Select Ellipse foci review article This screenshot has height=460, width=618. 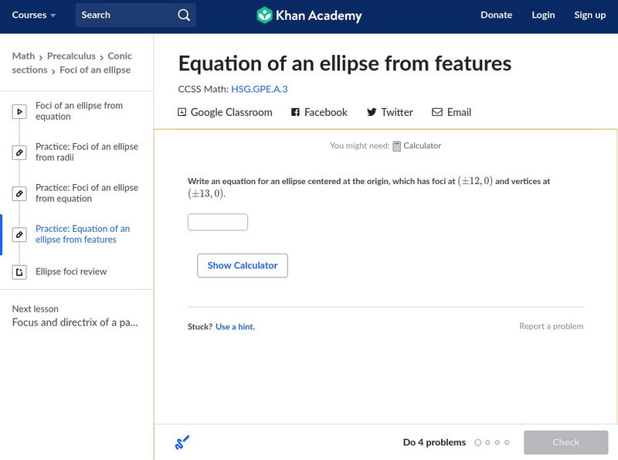71,272
